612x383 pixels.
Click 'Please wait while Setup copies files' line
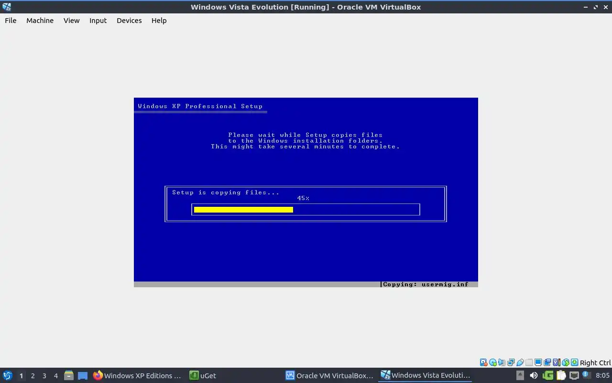[x=306, y=135]
